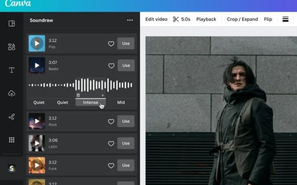Image resolution: width=297 pixels, height=185 pixels.
Task: Open the three-line menu icon in toolbar
Action: [285, 19]
